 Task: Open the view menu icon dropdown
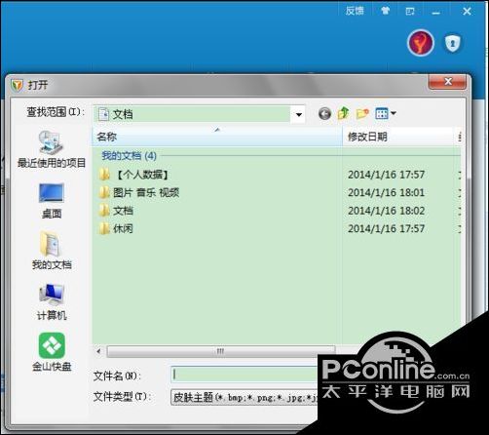click(386, 113)
